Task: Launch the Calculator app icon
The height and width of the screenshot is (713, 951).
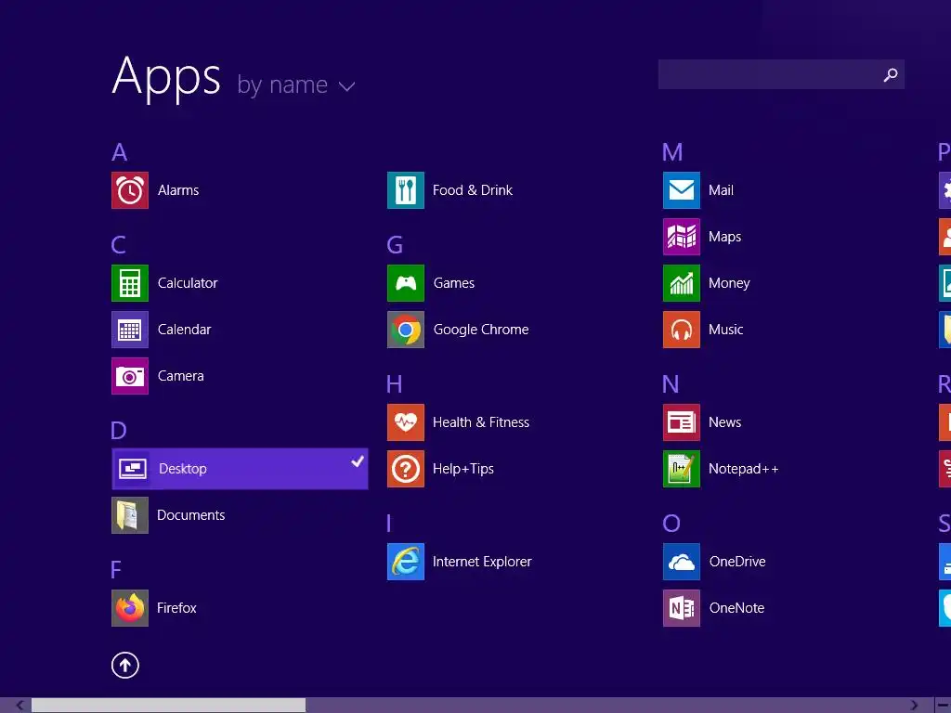Action: 130,283
